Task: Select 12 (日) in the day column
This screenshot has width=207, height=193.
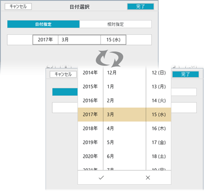Action: 158,72
